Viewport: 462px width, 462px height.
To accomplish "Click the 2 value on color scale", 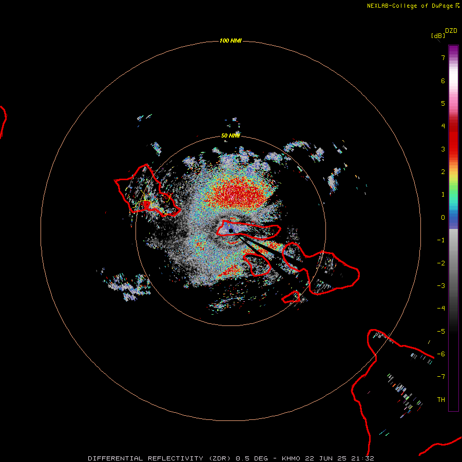I will pos(443,172).
